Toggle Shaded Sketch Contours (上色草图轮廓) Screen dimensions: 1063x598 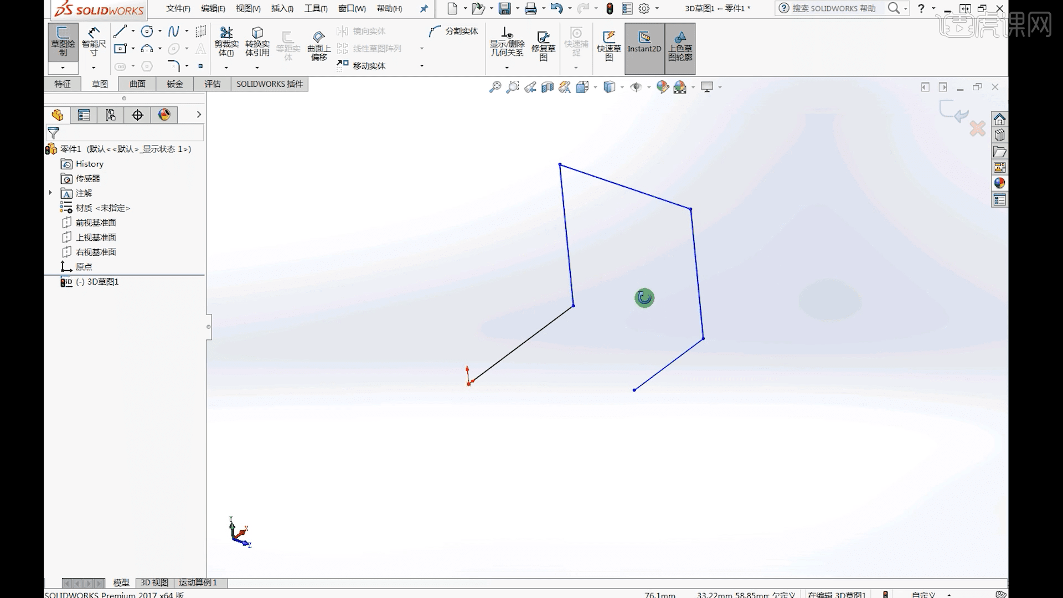click(681, 49)
